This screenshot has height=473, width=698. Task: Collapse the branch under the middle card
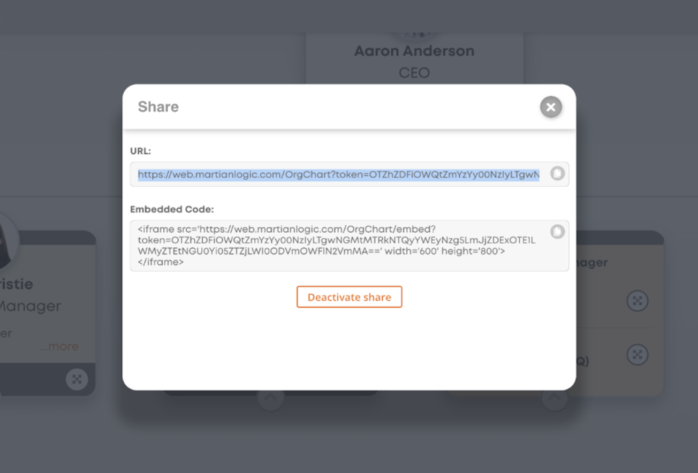(271, 398)
